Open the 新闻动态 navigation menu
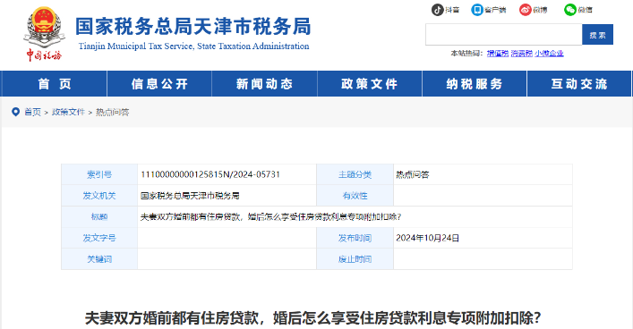This screenshot has width=633, height=329. (x=264, y=84)
